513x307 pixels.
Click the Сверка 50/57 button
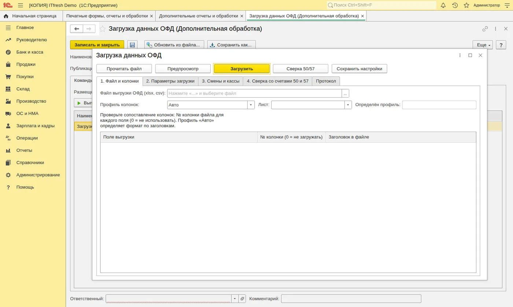pyautogui.click(x=300, y=69)
